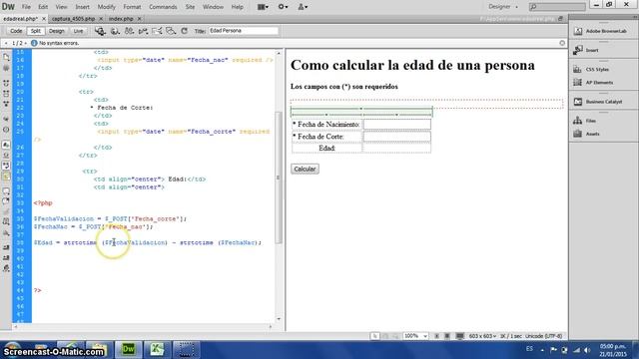The image size is (639, 359).
Task: Balance braces in the code
Action: pyautogui.click(x=6, y=130)
